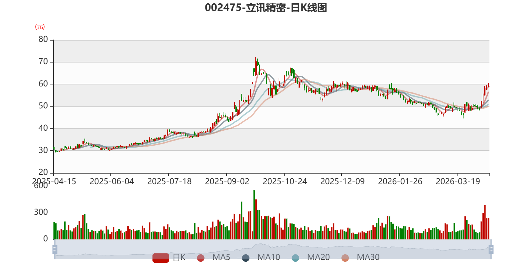This screenshot has width=532, height=266.
Task: Toggle the MA30 moving average legend
Action: click(x=358, y=257)
